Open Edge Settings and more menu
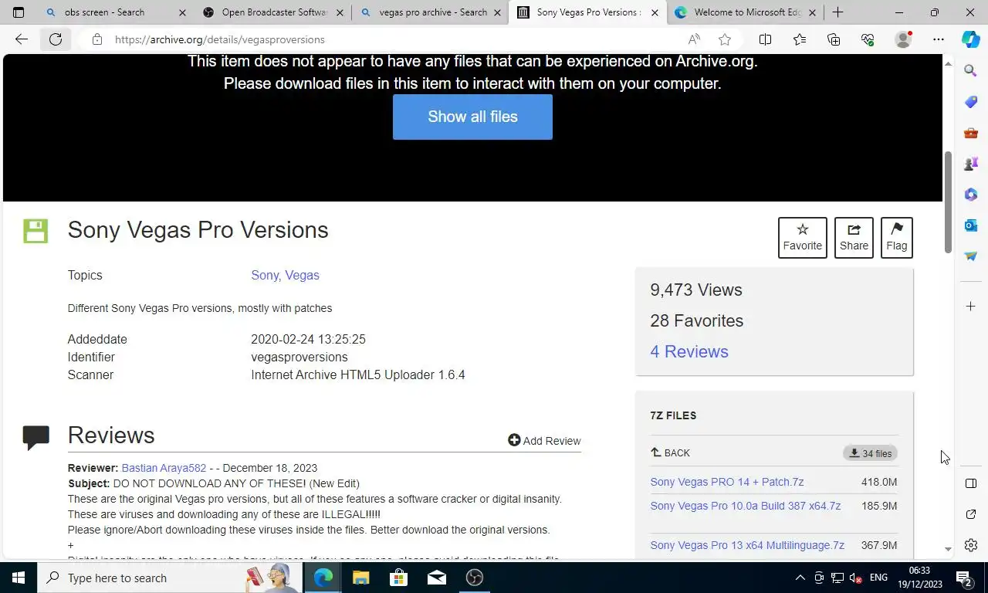The image size is (988, 593). pos(939,39)
